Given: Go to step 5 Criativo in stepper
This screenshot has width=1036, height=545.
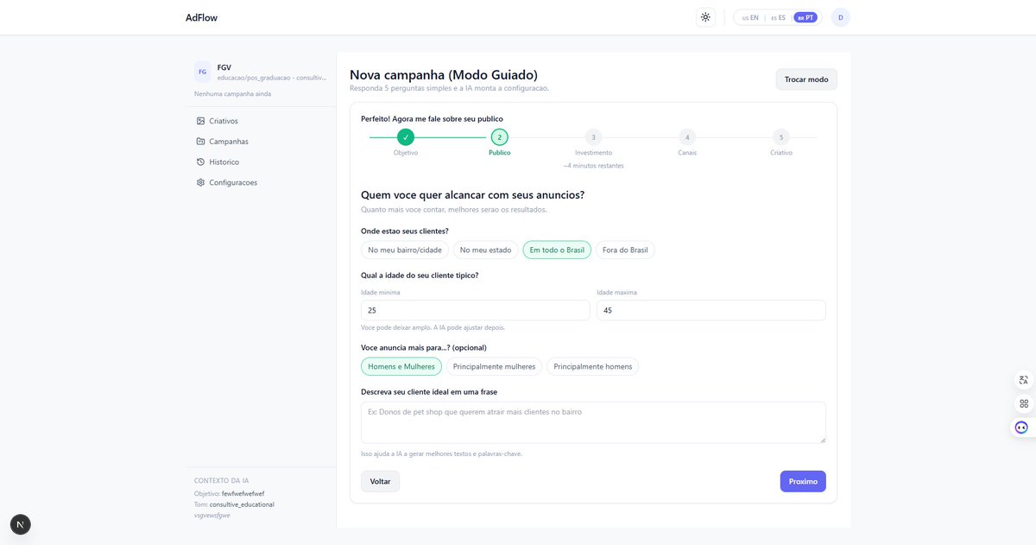Looking at the screenshot, I should tap(781, 136).
